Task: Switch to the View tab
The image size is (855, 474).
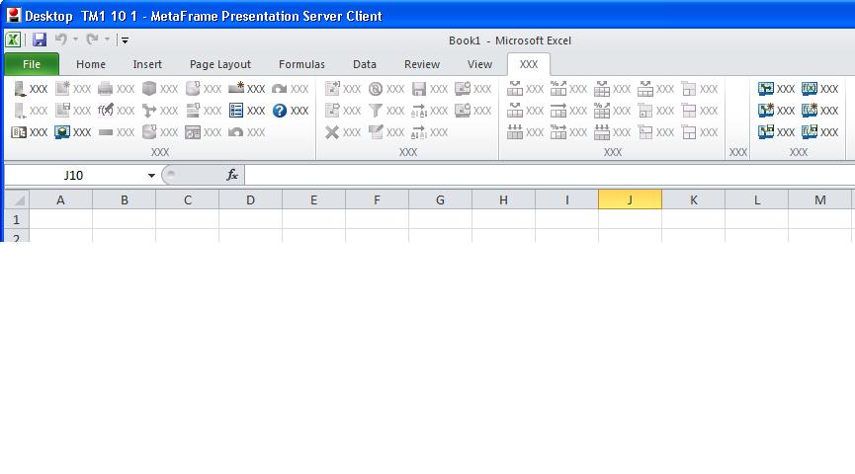Action: click(x=479, y=64)
